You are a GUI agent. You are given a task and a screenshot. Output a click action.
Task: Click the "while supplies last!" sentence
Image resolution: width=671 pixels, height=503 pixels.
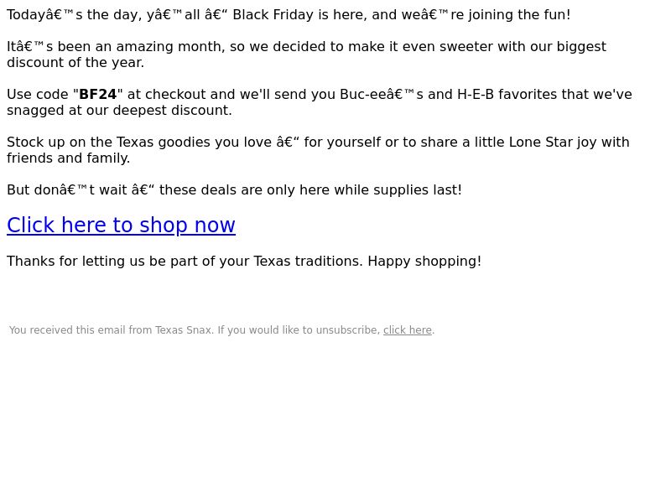pos(235,190)
